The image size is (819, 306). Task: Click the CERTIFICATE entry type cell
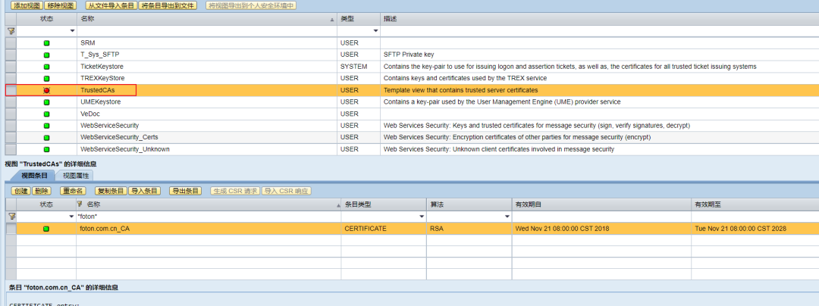point(366,228)
